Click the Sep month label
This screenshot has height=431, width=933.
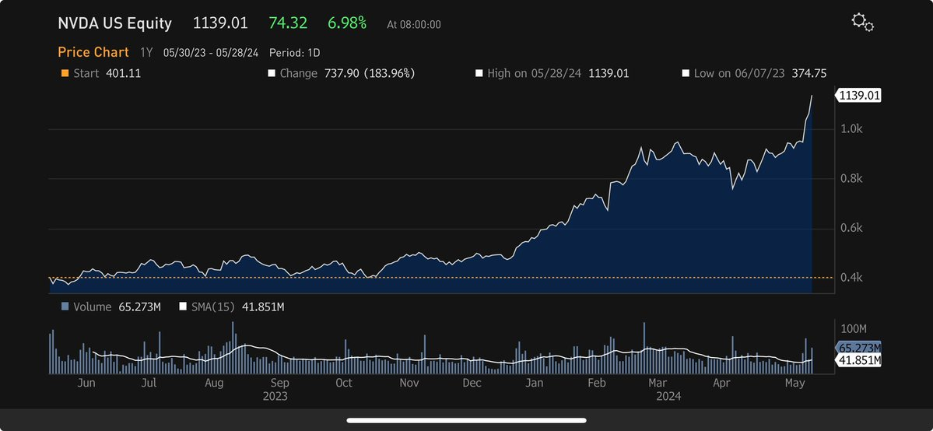click(279, 384)
